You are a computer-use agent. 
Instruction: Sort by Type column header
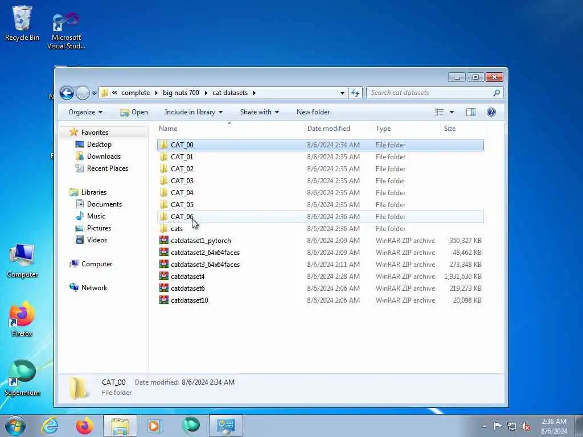click(383, 128)
